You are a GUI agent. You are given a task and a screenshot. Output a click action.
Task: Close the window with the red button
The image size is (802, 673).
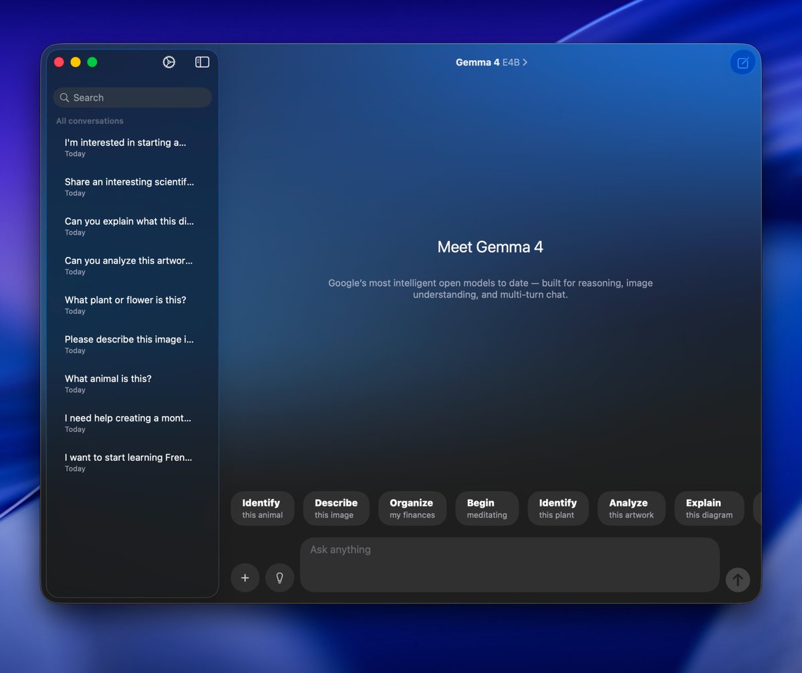(x=59, y=62)
